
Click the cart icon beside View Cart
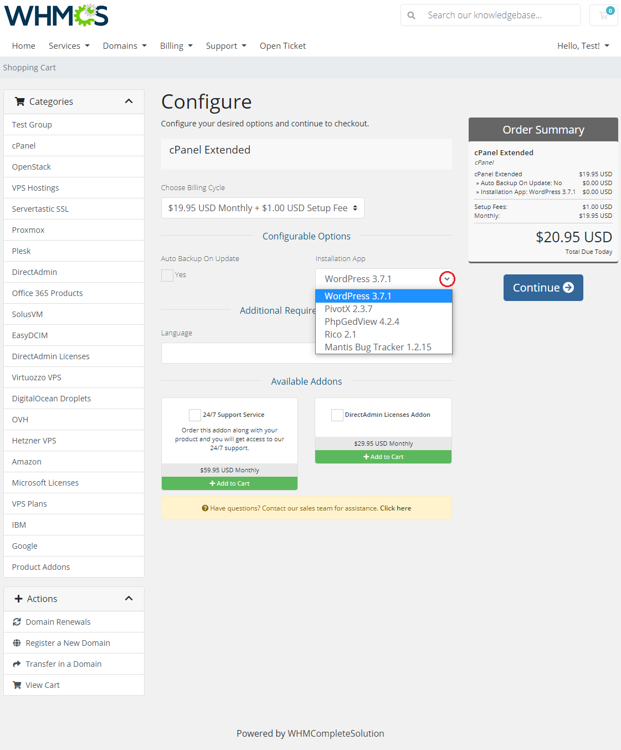click(17, 685)
